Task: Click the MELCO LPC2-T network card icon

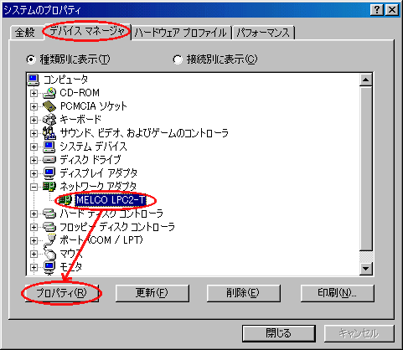Action: [x=65, y=200]
